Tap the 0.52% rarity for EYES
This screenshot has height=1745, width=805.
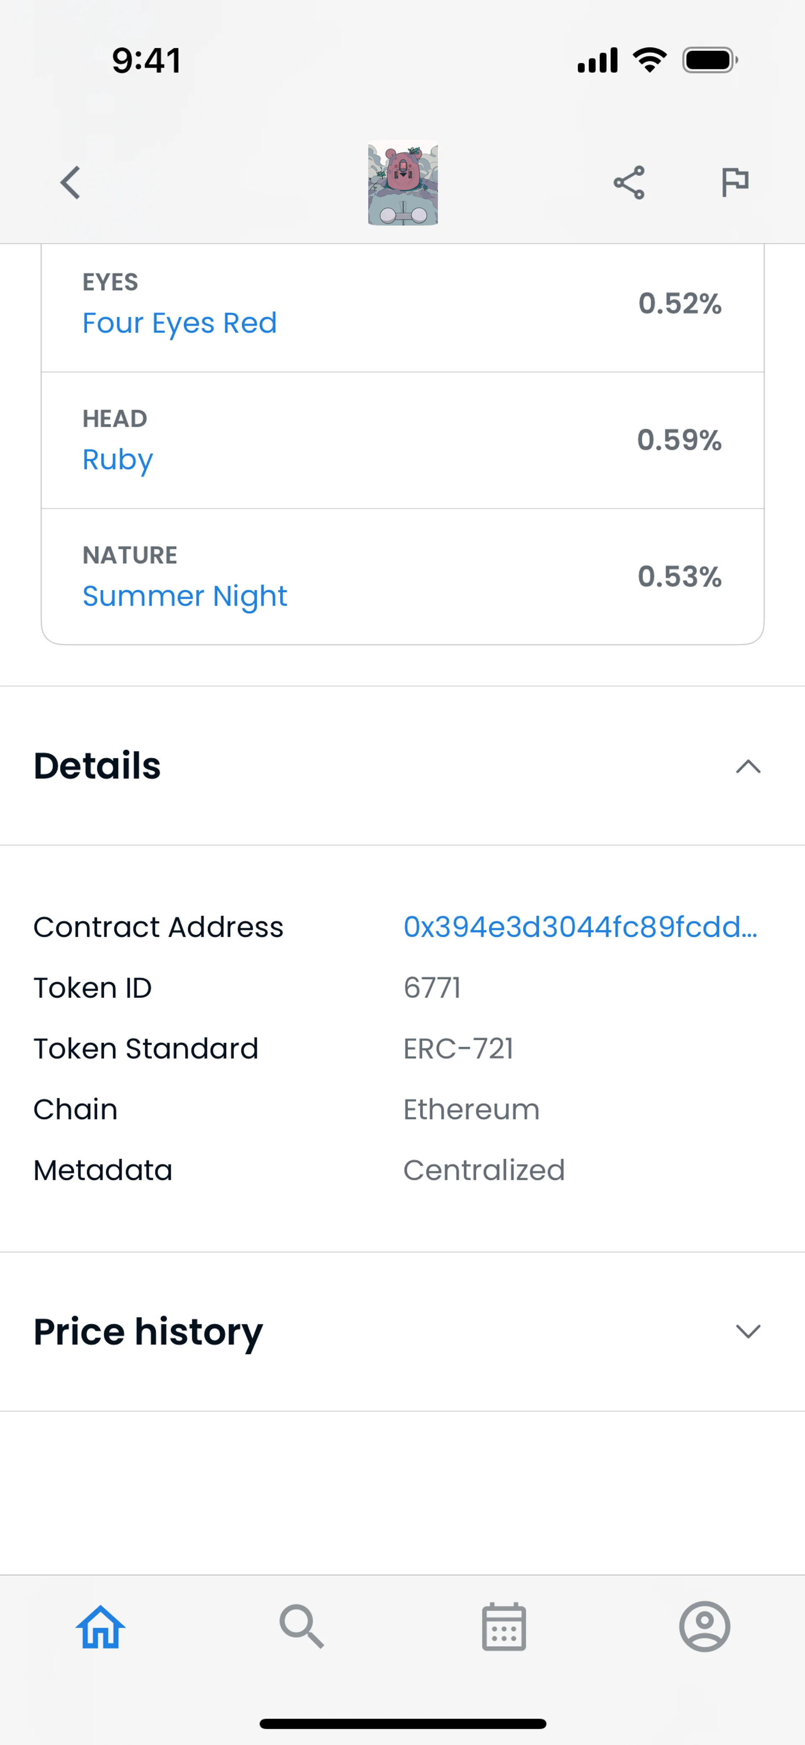coord(680,304)
